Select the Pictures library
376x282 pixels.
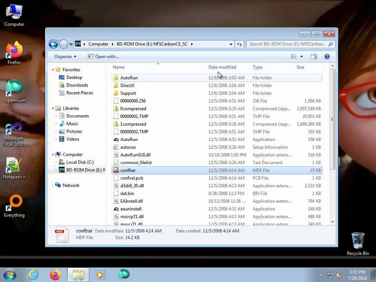[x=74, y=131]
